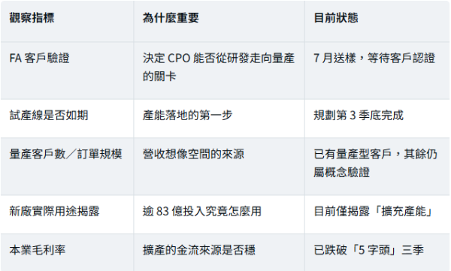Click the 本業毛利率 cell

(x=67, y=252)
